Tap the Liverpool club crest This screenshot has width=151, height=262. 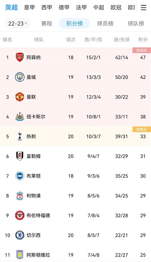(20, 195)
